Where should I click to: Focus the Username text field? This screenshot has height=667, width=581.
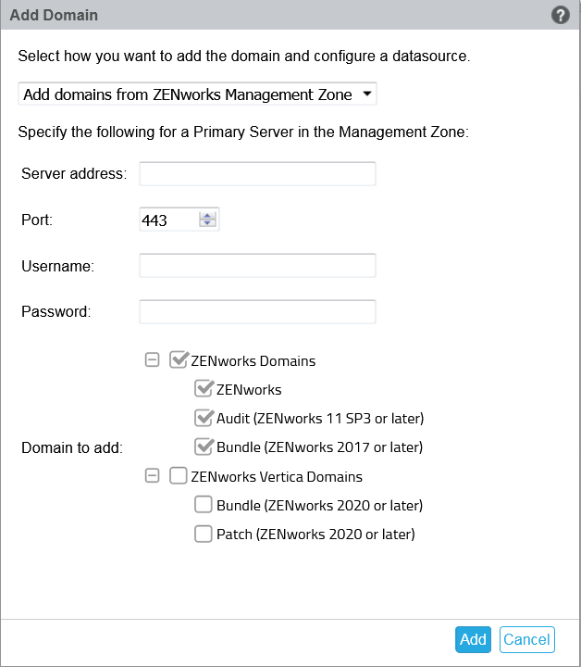coord(257,266)
